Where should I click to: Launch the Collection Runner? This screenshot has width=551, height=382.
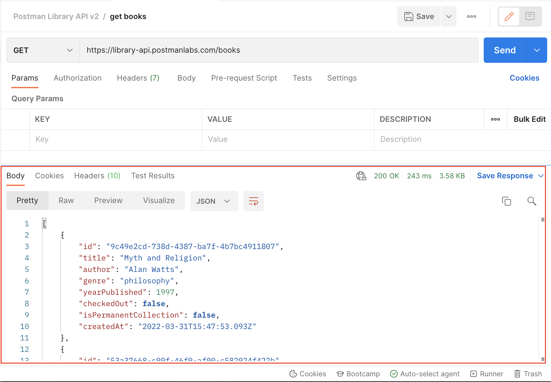(487, 374)
